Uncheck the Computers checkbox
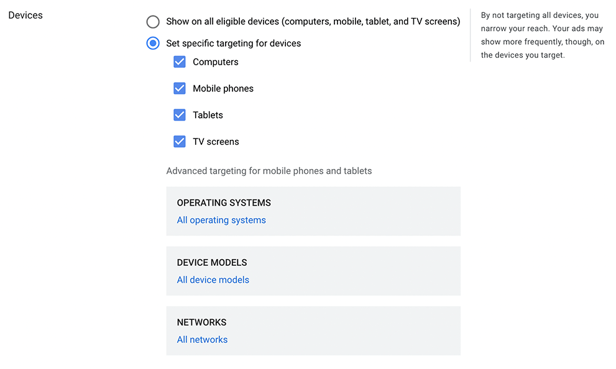The height and width of the screenshot is (369, 616). 180,62
